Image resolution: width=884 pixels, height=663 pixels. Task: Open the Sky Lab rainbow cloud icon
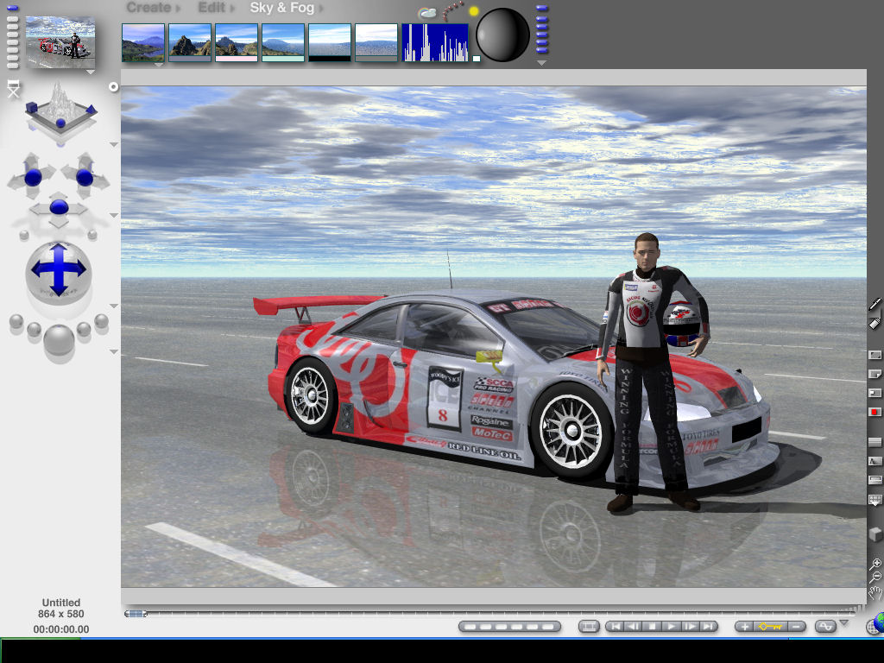(427, 12)
